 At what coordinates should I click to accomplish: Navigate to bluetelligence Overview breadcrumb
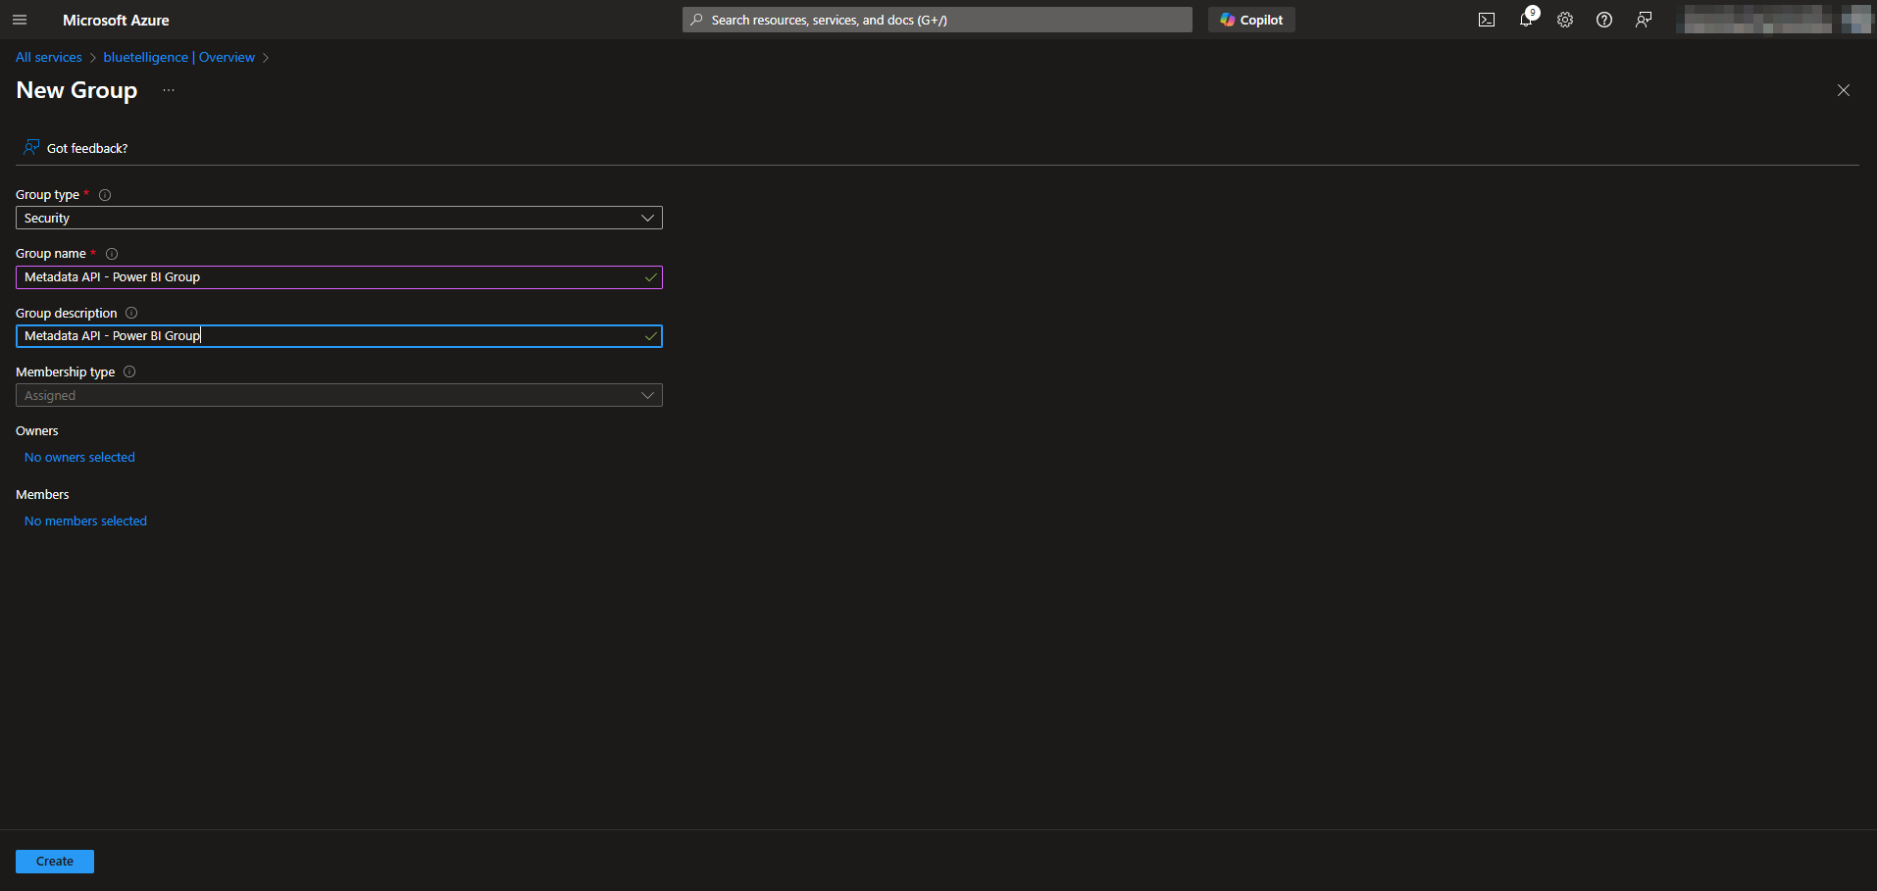click(x=178, y=58)
